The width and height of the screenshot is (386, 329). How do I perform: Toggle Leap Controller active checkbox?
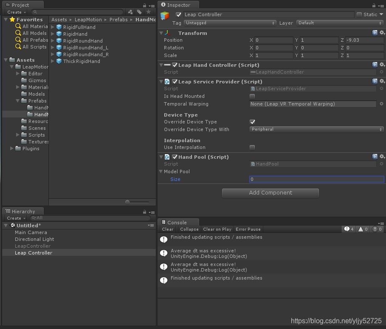[179, 14]
